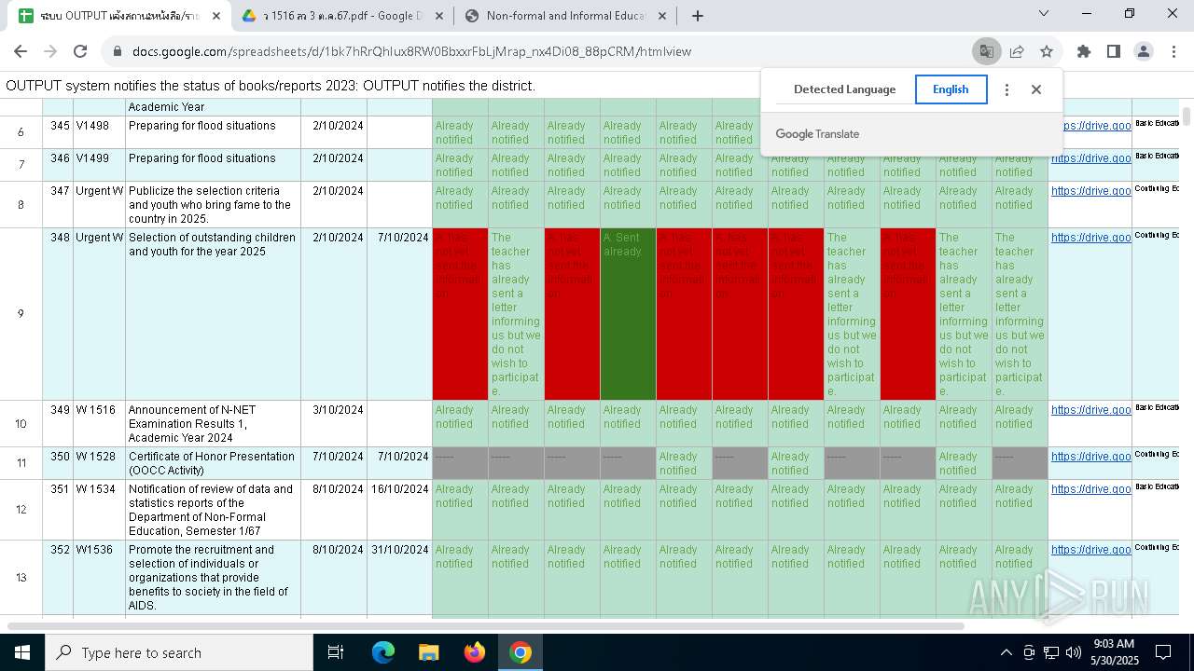Go forward to the next page
The image size is (1194, 671).
click(x=50, y=51)
